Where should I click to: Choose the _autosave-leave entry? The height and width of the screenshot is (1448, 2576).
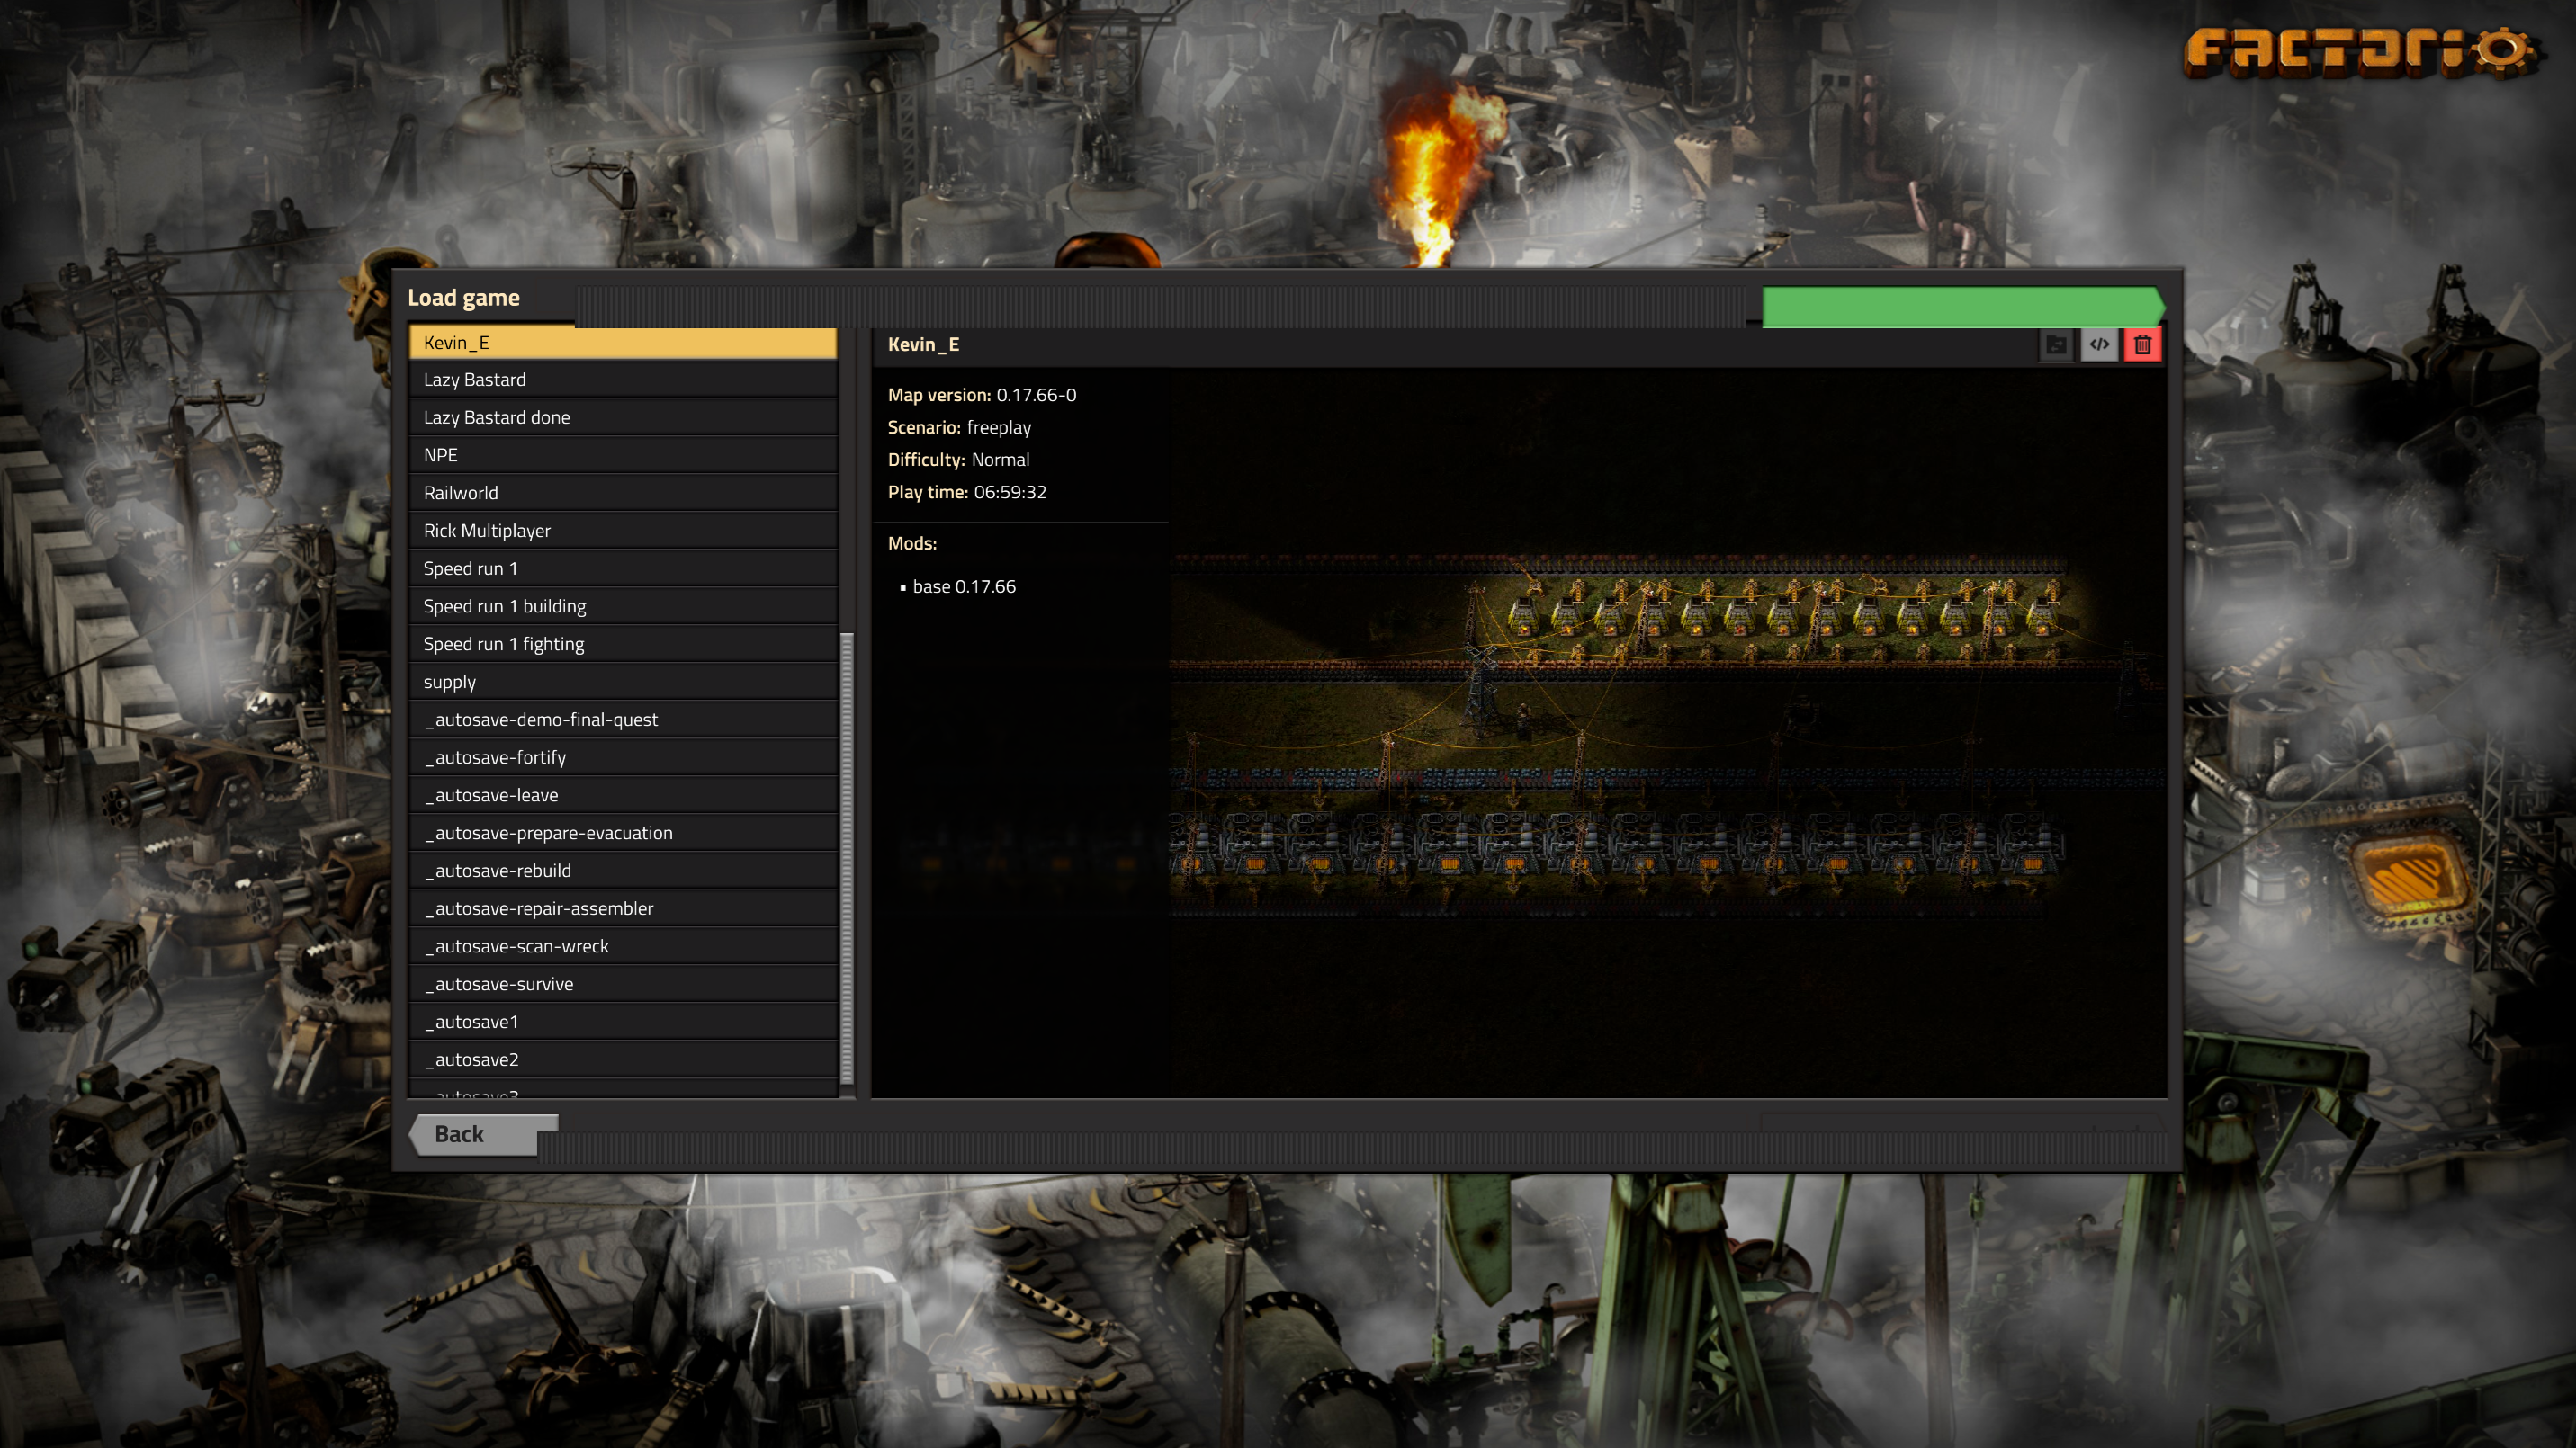point(623,795)
